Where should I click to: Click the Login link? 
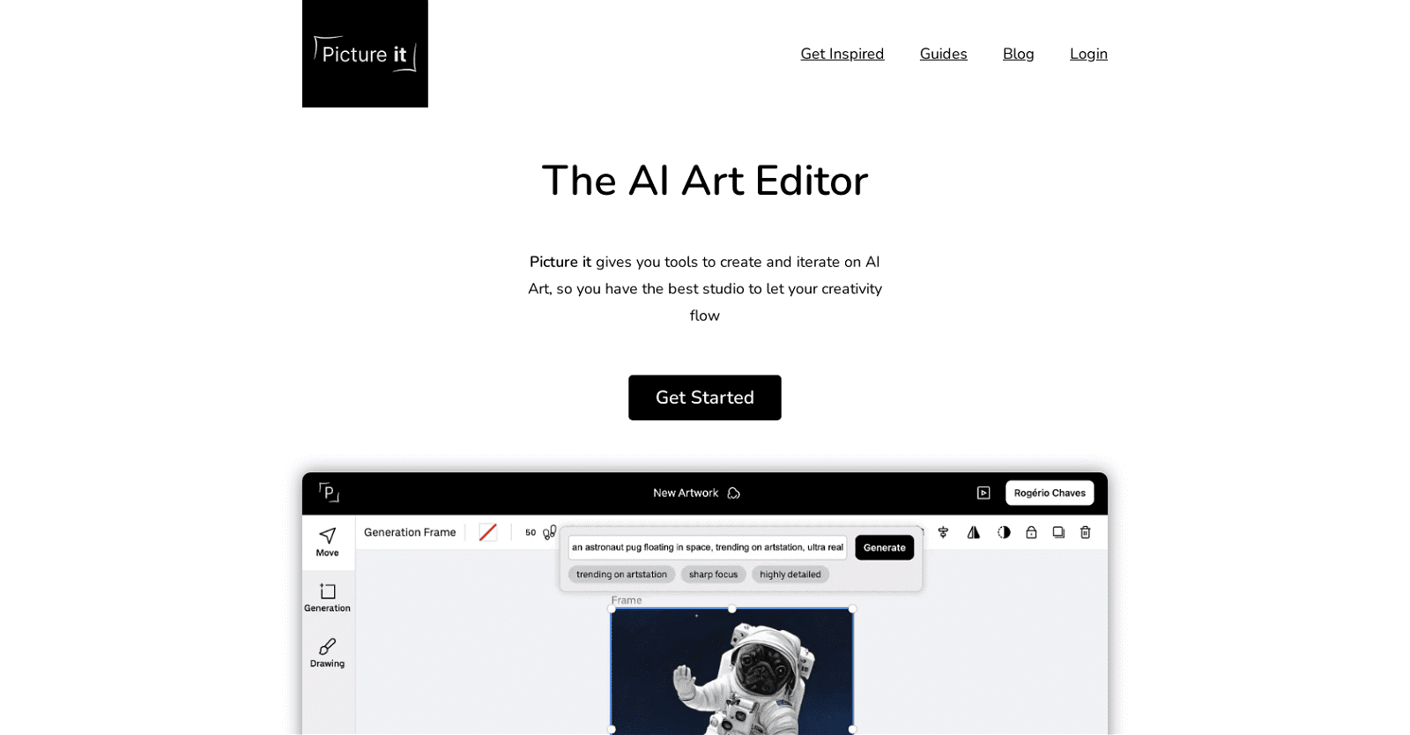tap(1088, 54)
